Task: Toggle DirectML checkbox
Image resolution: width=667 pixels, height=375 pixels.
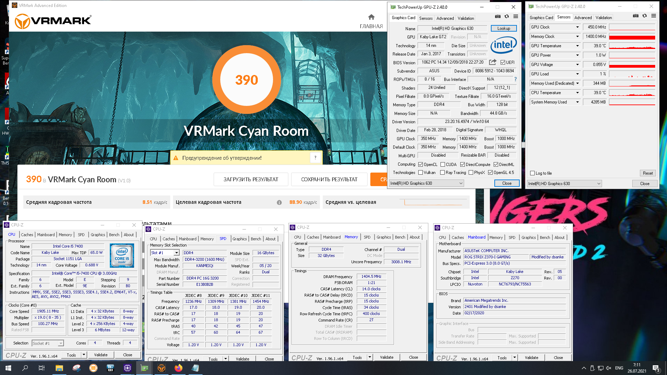Action: 496,165
